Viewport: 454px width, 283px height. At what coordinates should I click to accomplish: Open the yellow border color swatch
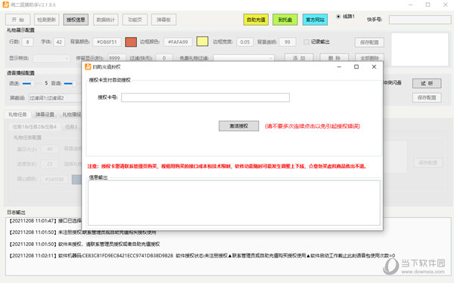click(202, 42)
